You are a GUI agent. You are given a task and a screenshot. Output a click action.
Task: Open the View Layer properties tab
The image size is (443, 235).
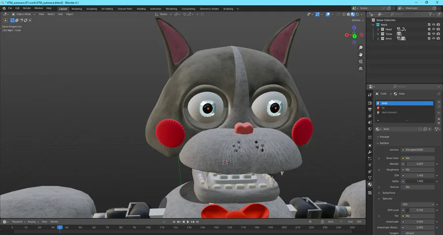click(370, 116)
